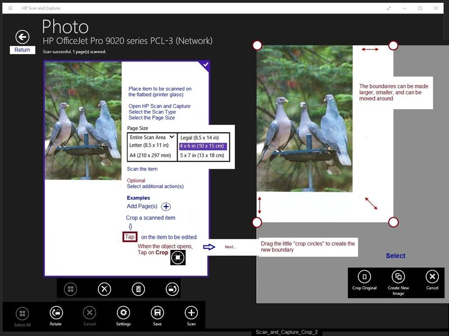The image size is (449, 336).
Task: Delete the page with the trash can icon
Action: point(138,289)
